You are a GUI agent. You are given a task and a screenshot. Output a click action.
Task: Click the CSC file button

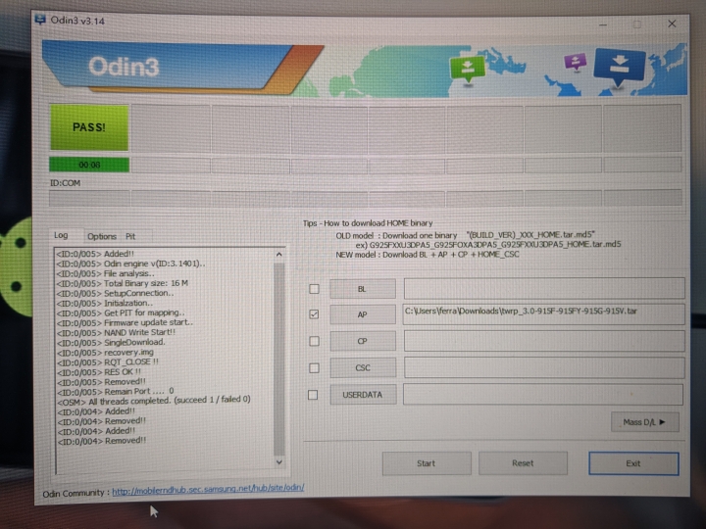(x=363, y=367)
